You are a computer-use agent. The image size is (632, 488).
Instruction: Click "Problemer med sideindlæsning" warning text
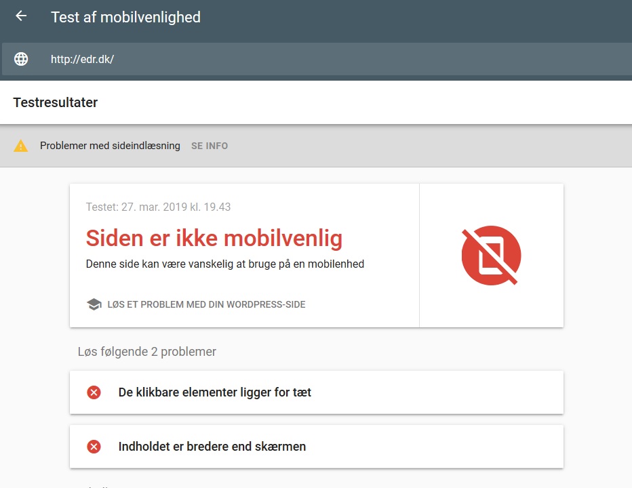tap(110, 146)
